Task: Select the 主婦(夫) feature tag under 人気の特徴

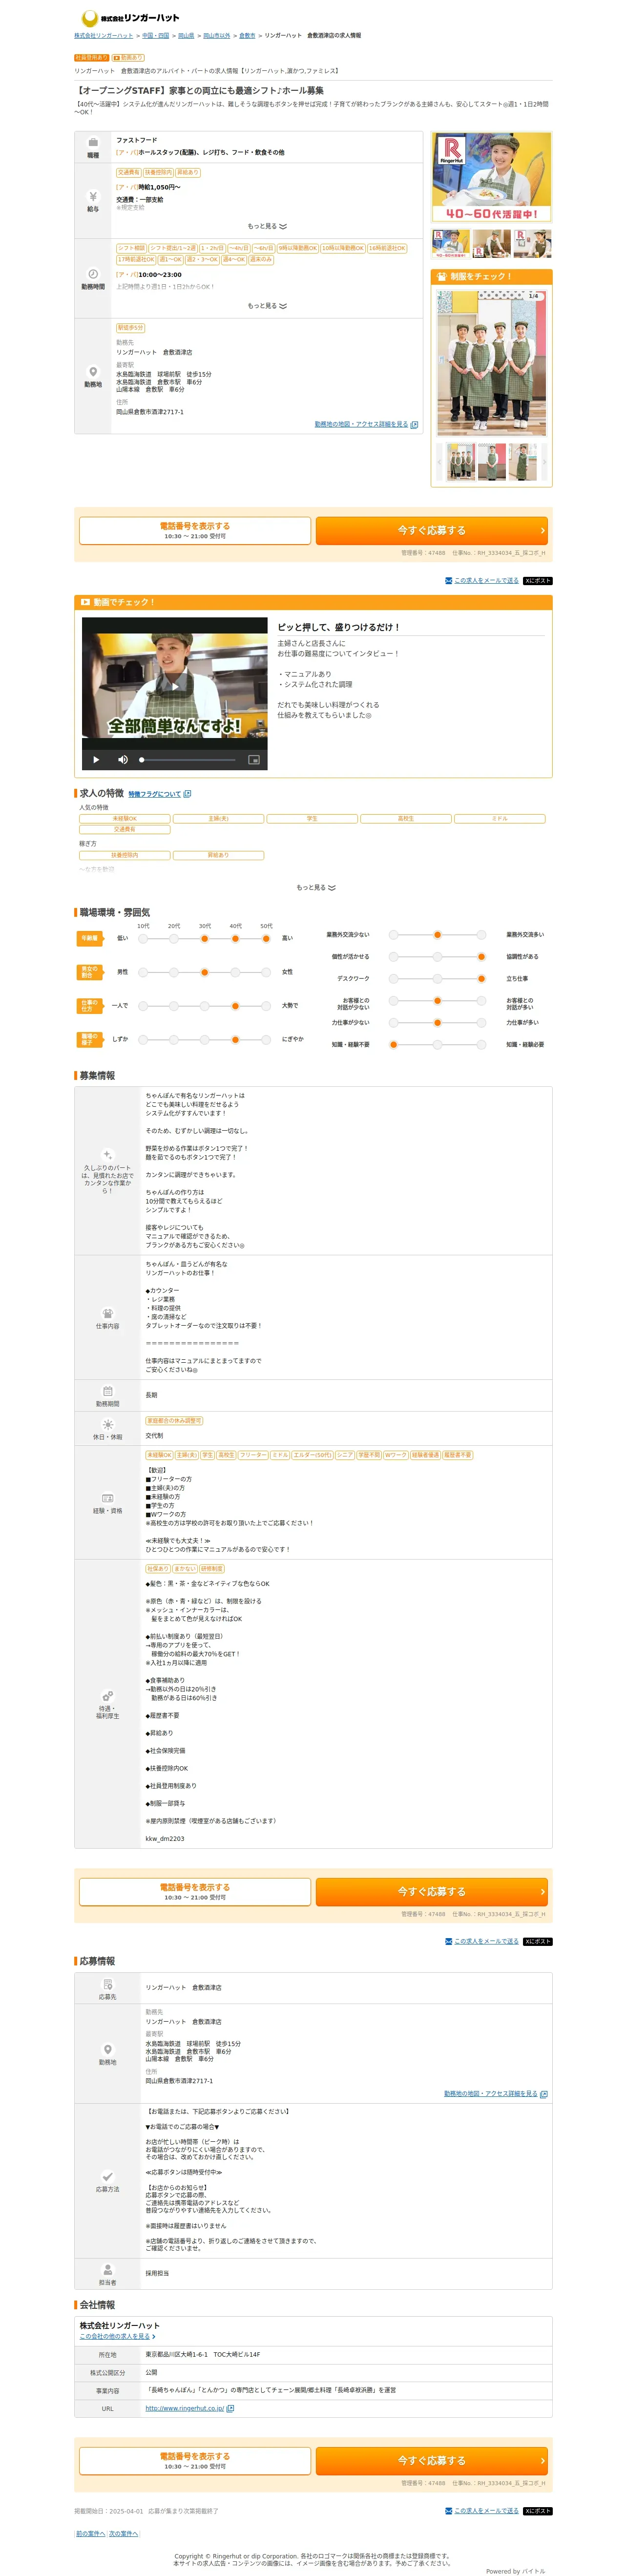Action: tap(218, 819)
